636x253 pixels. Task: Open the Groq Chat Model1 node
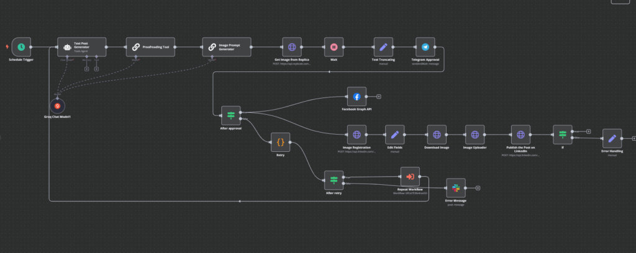coord(57,106)
